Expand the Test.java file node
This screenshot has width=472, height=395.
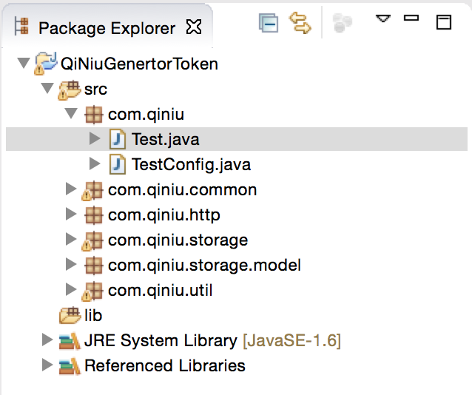pos(95,139)
